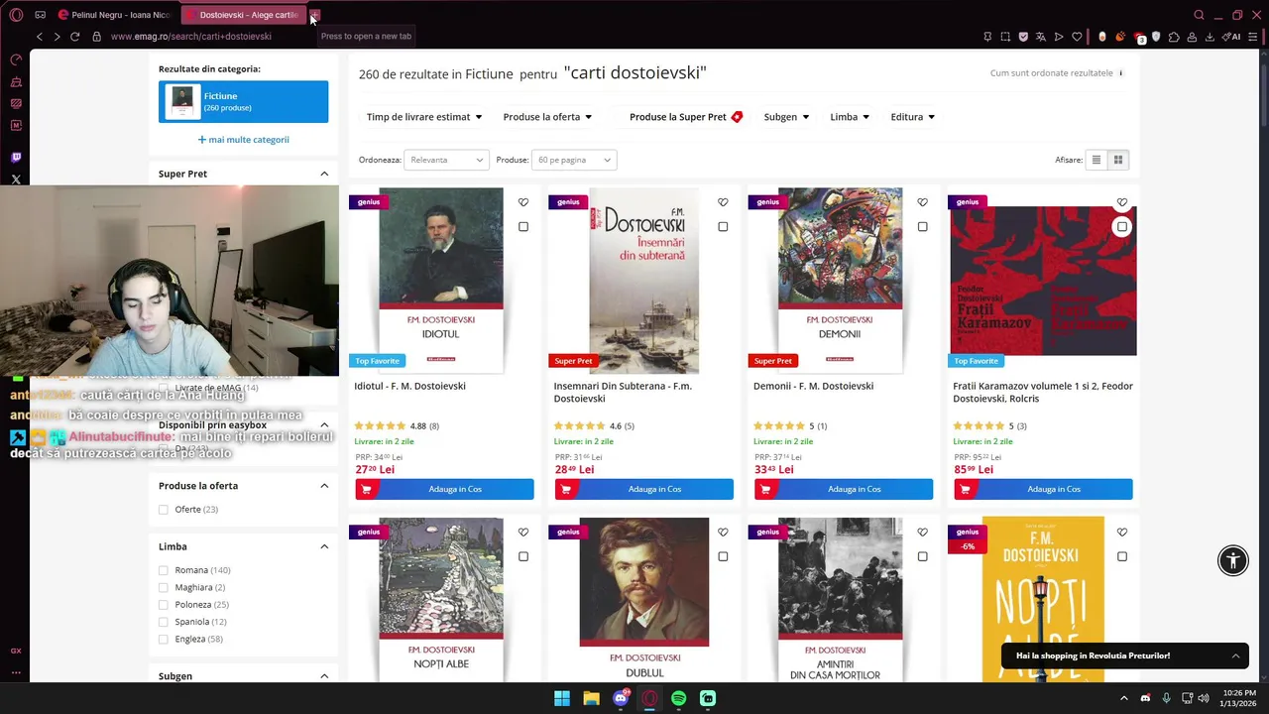Open the Editura filter dropdown
Screen dimensions: 1269x714
[913, 117]
